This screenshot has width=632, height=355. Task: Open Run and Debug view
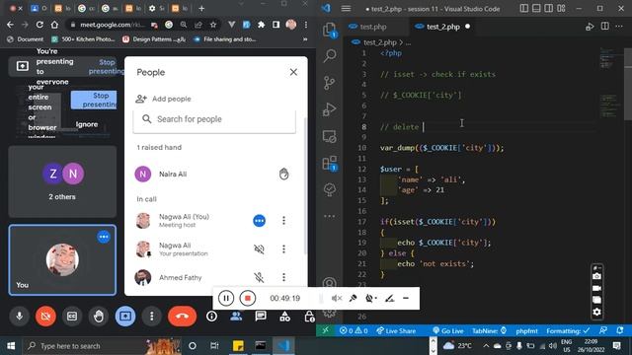tap(329, 109)
